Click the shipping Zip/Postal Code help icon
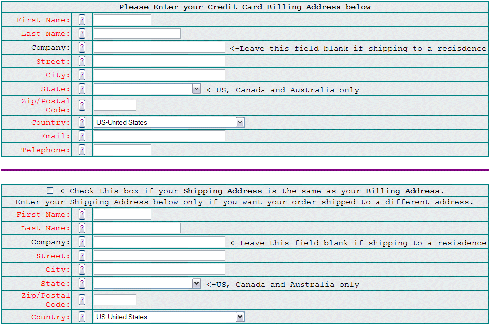 [82, 300]
